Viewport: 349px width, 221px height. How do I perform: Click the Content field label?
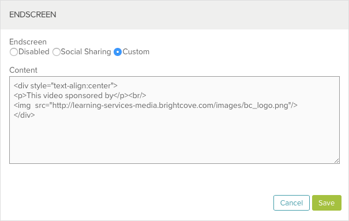click(24, 70)
